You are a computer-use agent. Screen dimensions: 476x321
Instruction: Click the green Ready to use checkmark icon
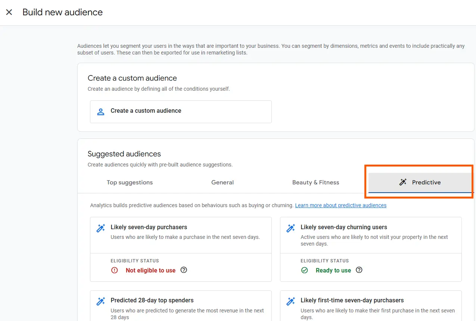point(305,270)
